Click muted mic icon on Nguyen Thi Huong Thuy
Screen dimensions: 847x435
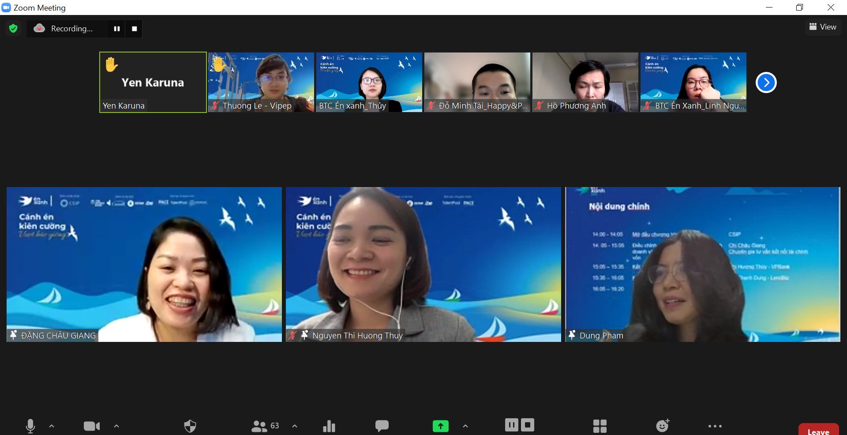pos(292,335)
